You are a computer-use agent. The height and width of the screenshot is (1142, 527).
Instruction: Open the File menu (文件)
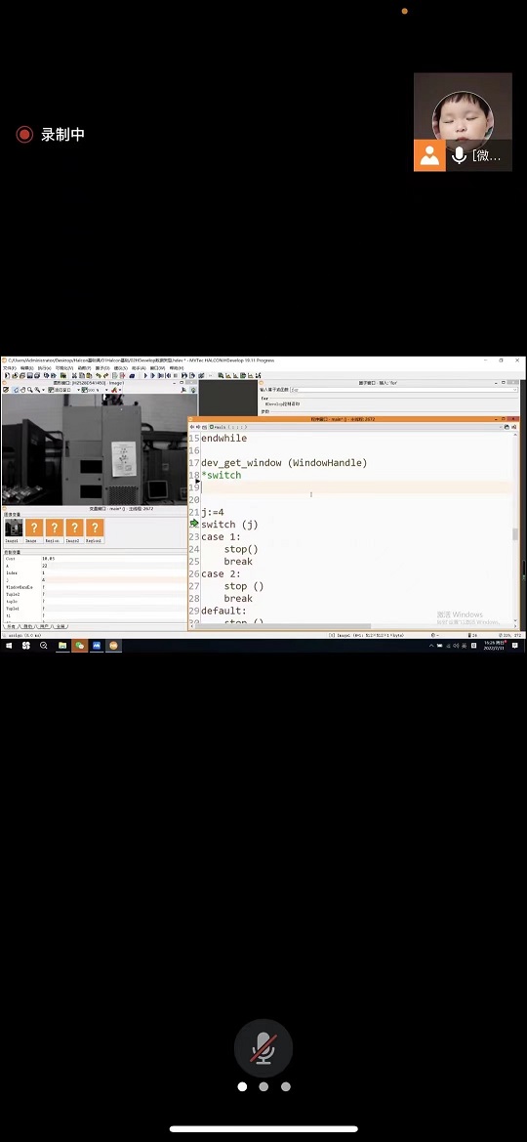click(9, 368)
